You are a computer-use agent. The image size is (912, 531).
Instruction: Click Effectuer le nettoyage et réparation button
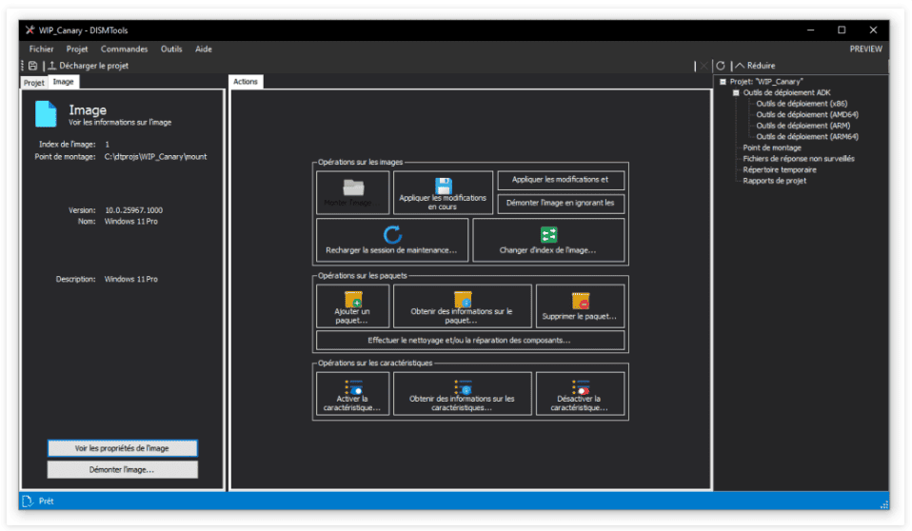pyautogui.click(x=470, y=341)
